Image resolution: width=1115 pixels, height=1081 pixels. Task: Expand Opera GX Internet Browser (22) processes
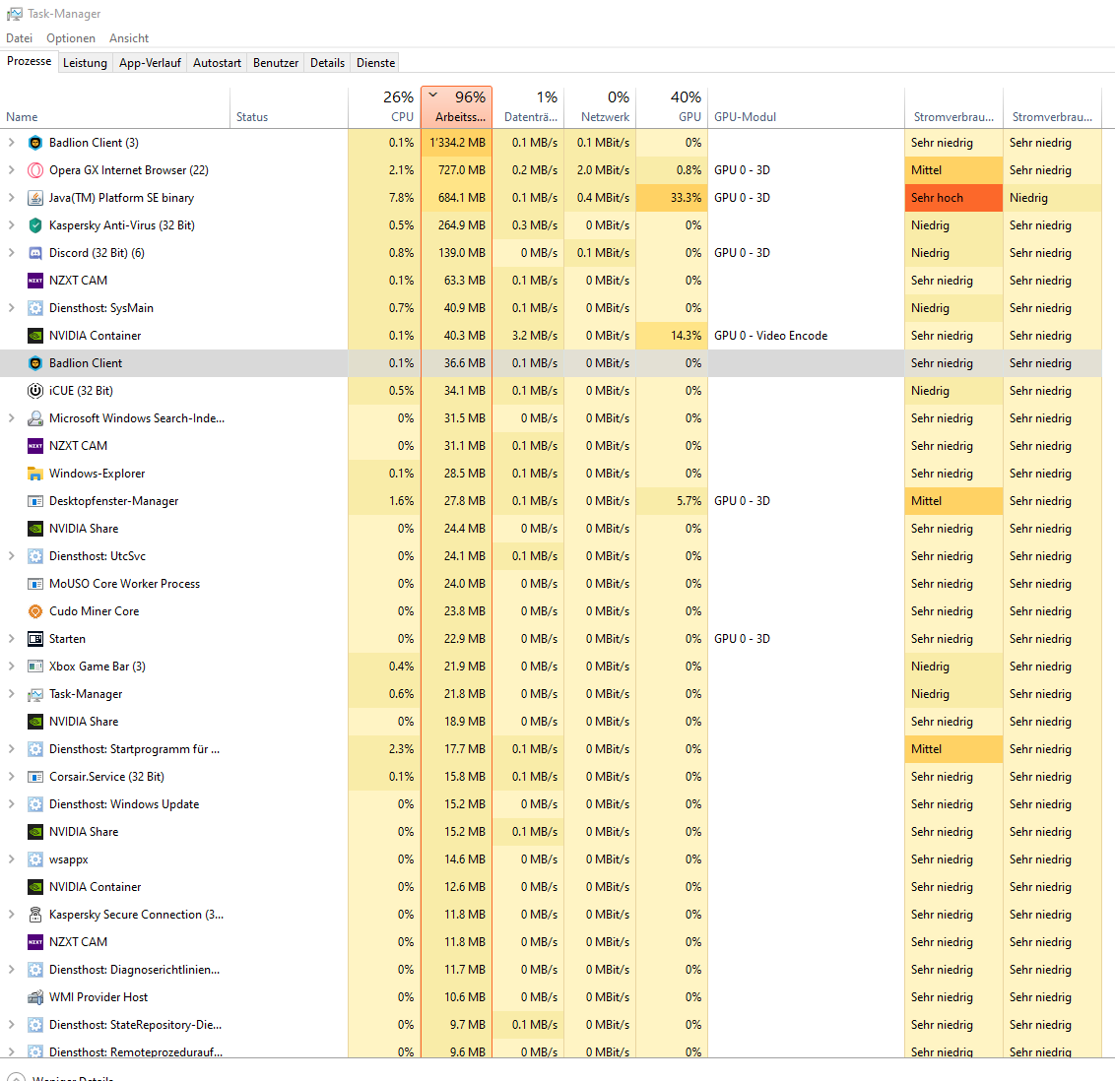[12, 170]
